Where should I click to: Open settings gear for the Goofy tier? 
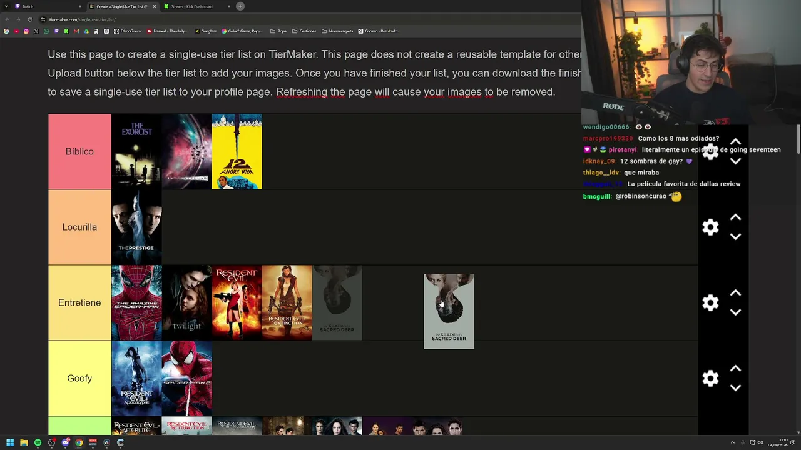710,378
